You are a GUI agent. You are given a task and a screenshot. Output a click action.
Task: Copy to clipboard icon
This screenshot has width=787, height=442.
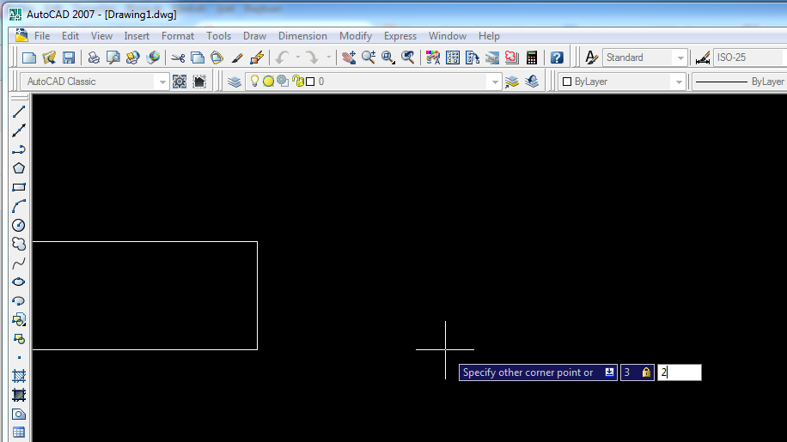198,58
